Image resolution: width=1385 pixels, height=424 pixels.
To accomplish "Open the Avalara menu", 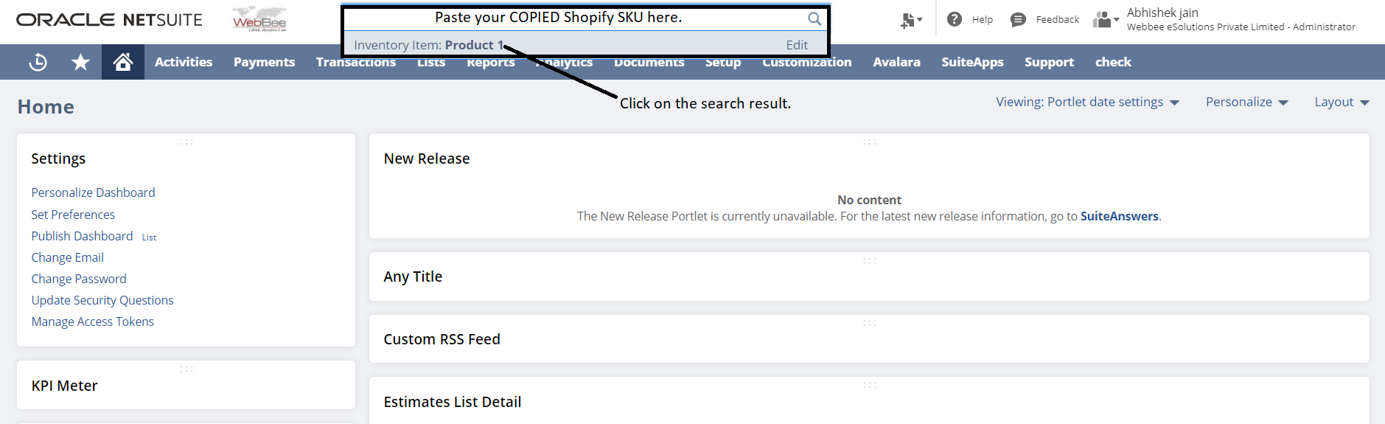I will (x=896, y=62).
